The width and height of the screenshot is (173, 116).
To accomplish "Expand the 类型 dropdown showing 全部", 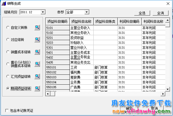I will 86,12.
